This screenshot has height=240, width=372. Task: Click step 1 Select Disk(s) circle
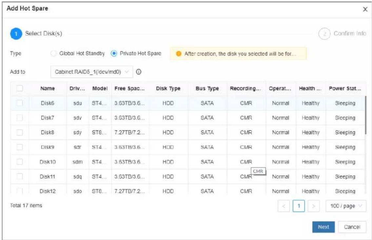[16, 33]
